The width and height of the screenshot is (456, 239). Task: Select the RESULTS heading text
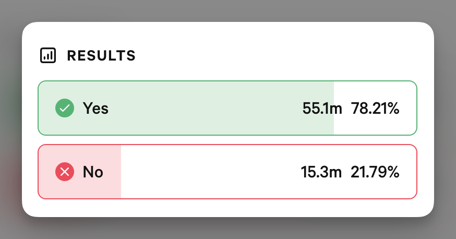(101, 55)
